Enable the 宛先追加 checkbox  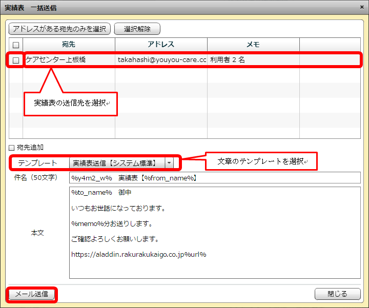click(12, 147)
